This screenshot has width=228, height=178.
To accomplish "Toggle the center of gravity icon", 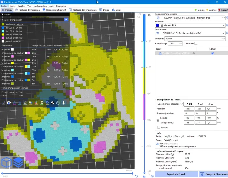I will (x=53, y=103).
